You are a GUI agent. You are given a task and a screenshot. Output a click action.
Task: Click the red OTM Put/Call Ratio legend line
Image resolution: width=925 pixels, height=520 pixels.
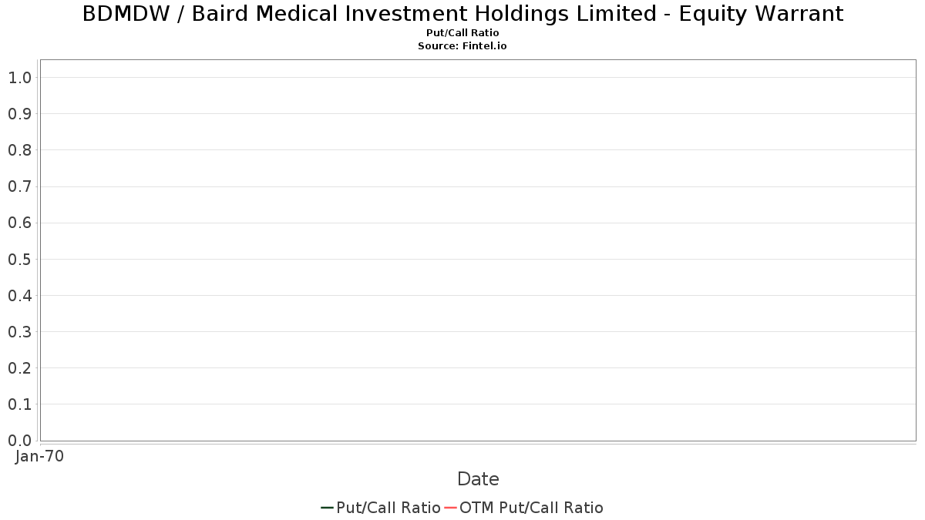[x=451, y=508]
